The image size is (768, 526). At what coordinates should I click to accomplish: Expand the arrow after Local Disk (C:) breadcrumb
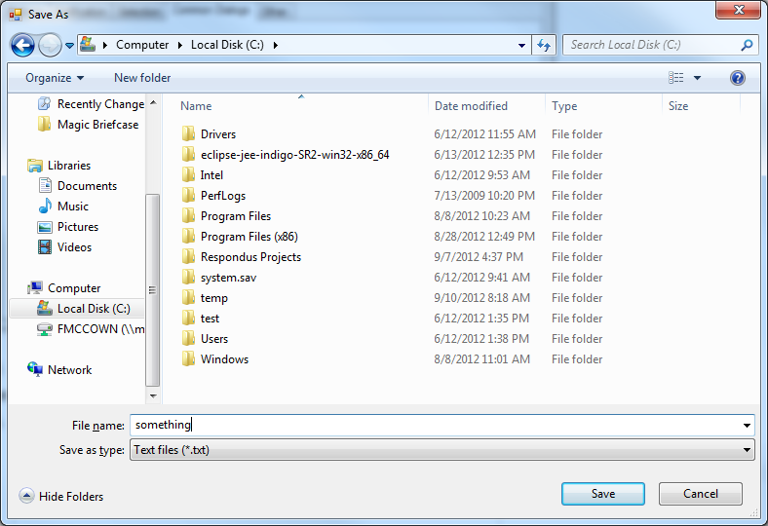click(275, 45)
